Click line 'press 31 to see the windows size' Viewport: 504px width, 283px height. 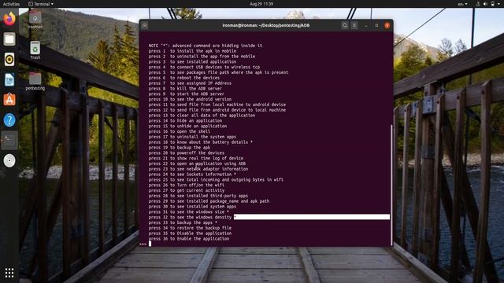pyautogui.click(x=189, y=211)
